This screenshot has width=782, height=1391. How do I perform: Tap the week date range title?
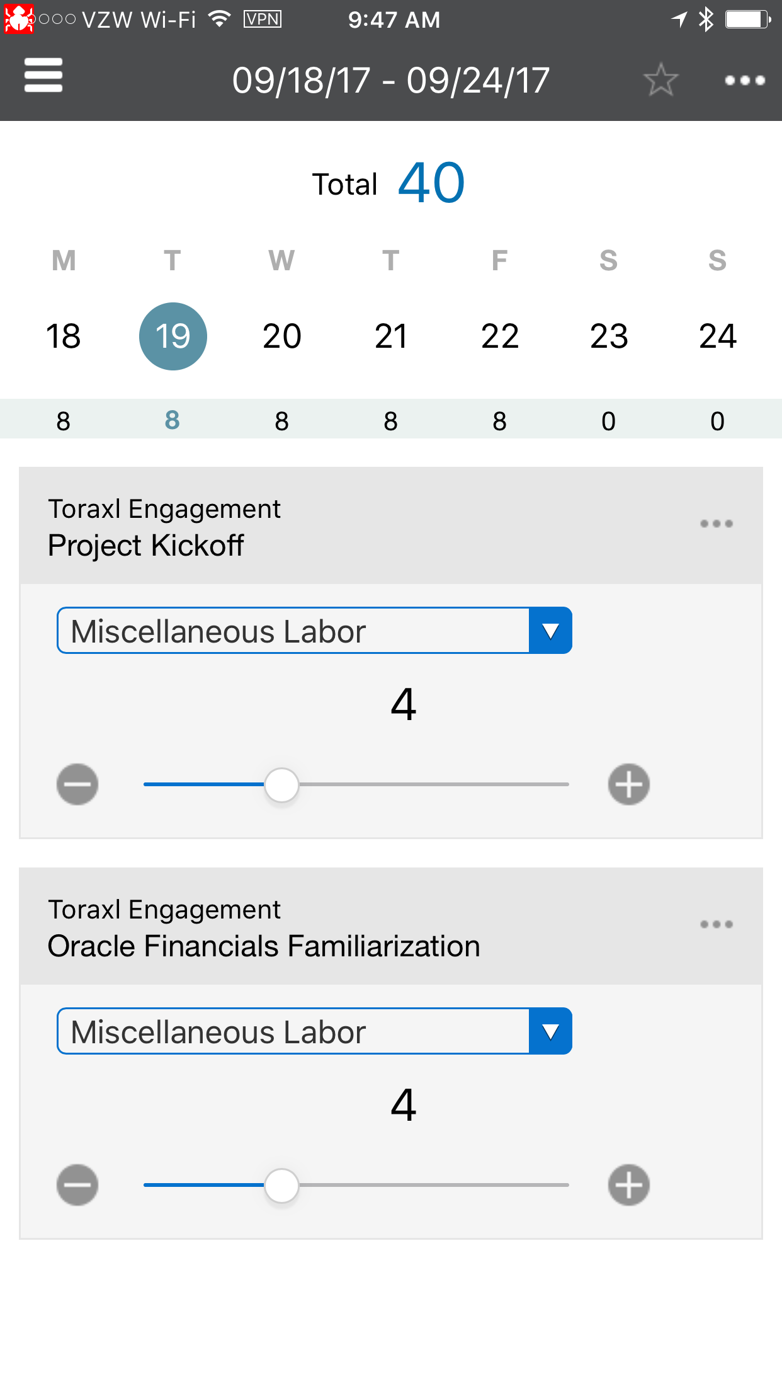(x=390, y=81)
